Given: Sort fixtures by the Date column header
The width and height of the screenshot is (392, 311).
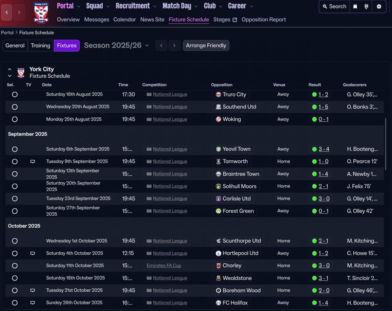Looking at the screenshot, I should pyautogui.click(x=47, y=85).
